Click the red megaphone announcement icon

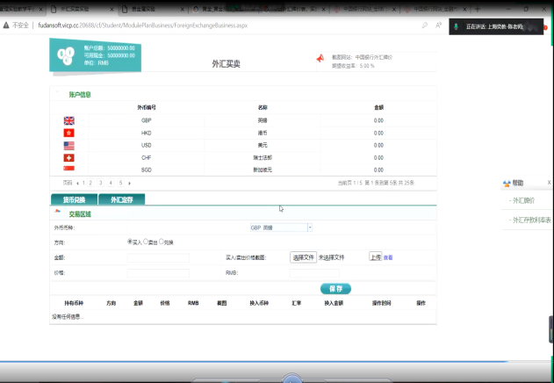tap(320, 59)
